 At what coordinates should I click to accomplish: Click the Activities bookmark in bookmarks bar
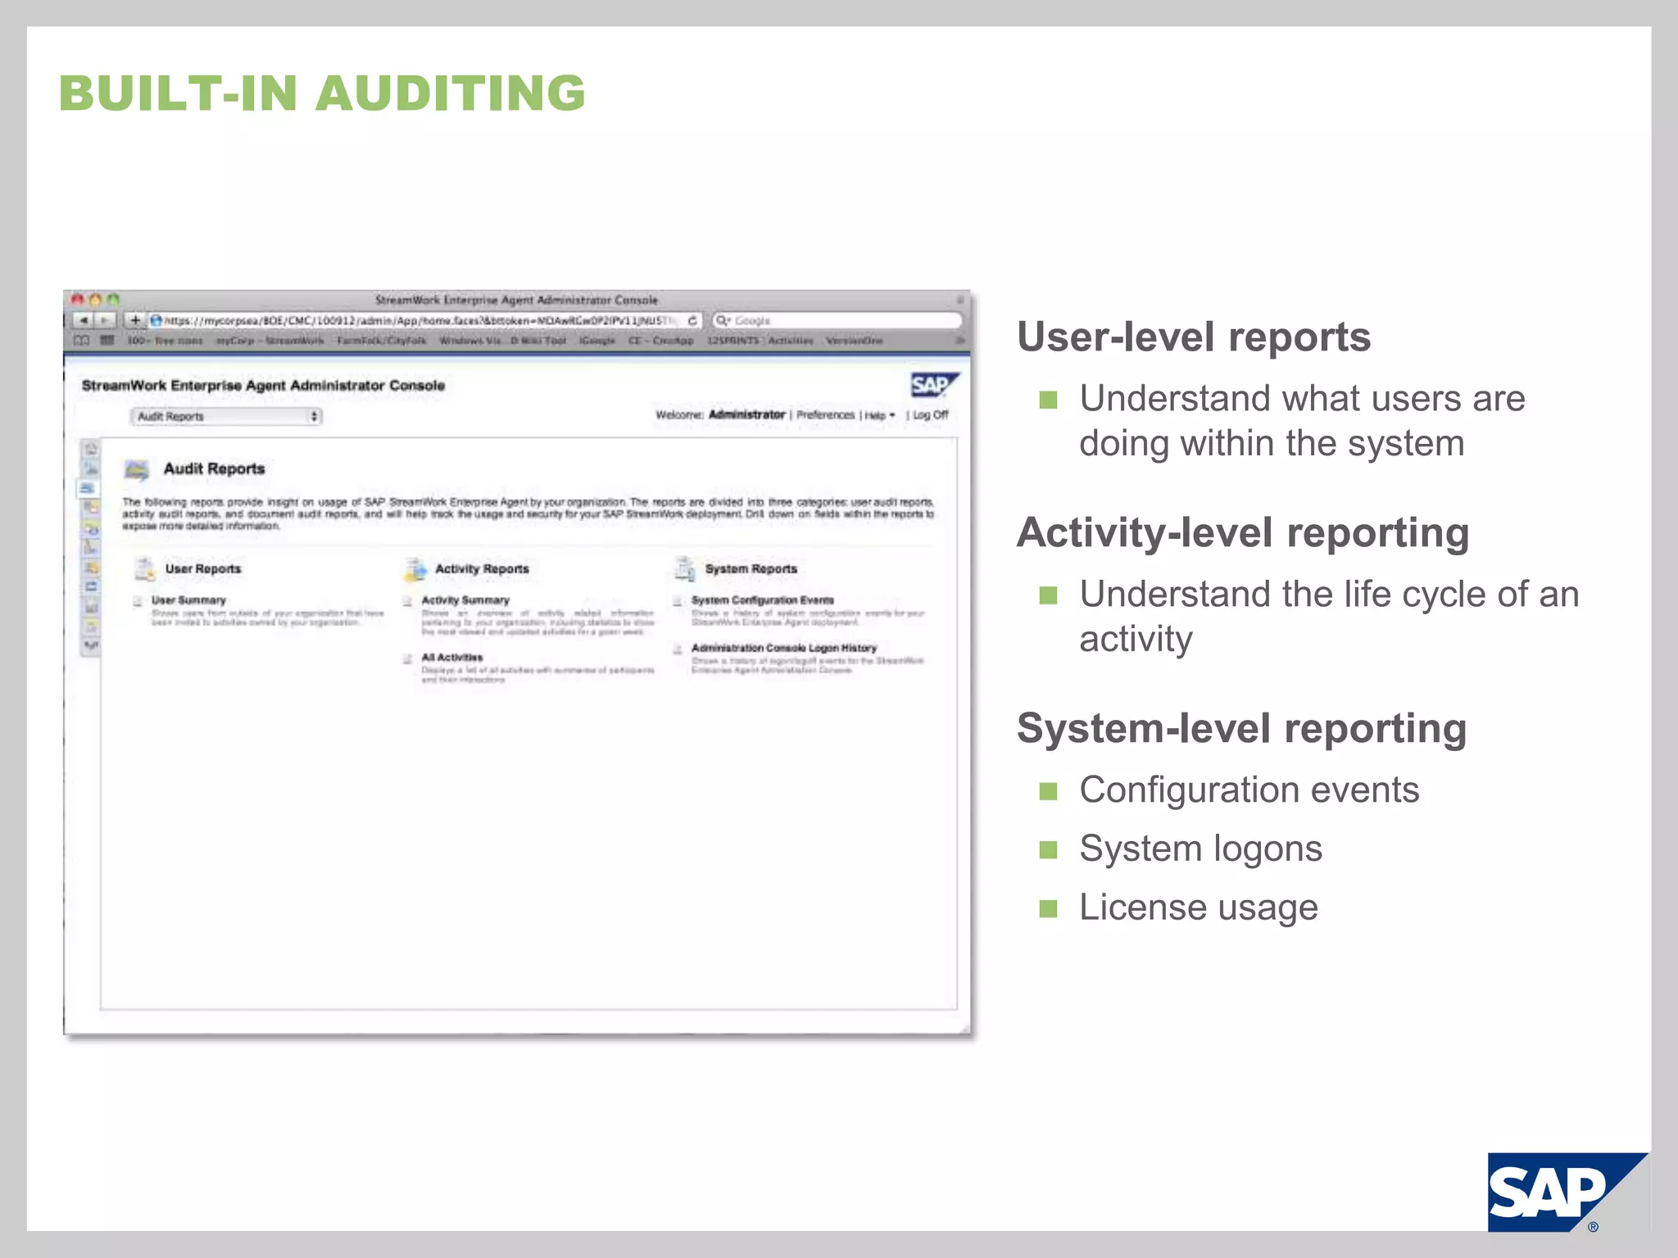coord(791,341)
